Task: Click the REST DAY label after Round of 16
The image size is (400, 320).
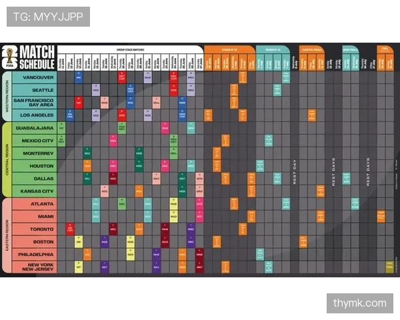Action: [x=295, y=172]
